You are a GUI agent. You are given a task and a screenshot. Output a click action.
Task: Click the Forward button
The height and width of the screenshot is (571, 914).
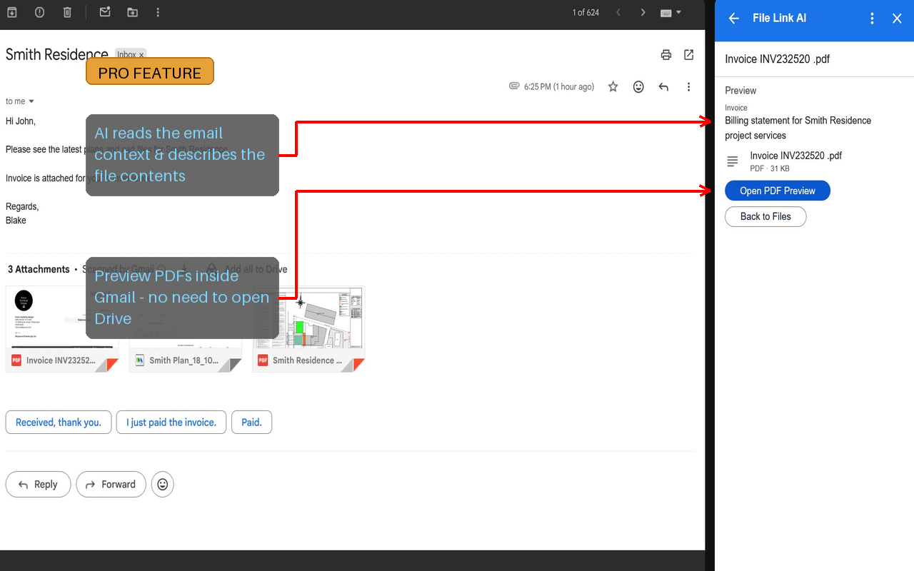(x=111, y=485)
